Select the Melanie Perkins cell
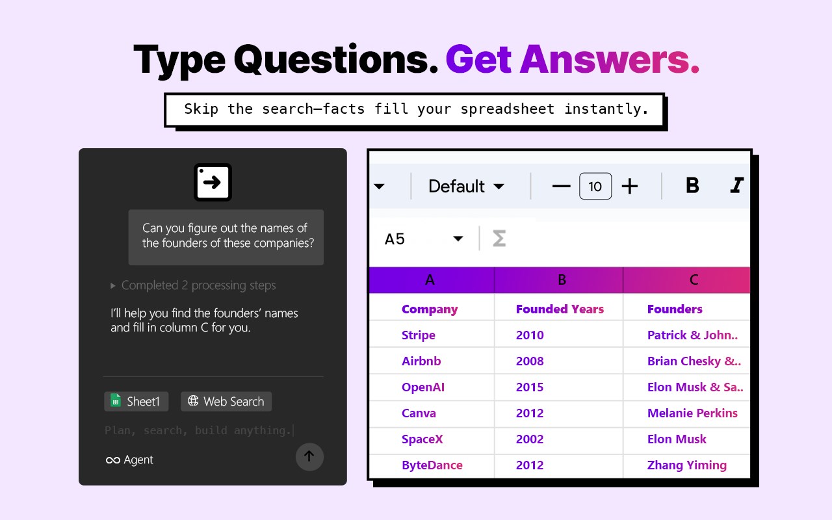Image resolution: width=832 pixels, height=520 pixels. click(x=687, y=413)
